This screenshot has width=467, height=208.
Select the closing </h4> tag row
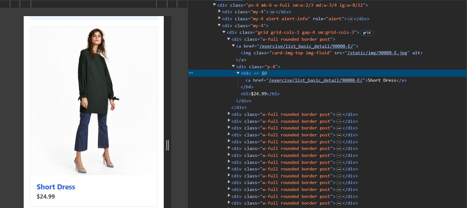(x=247, y=87)
